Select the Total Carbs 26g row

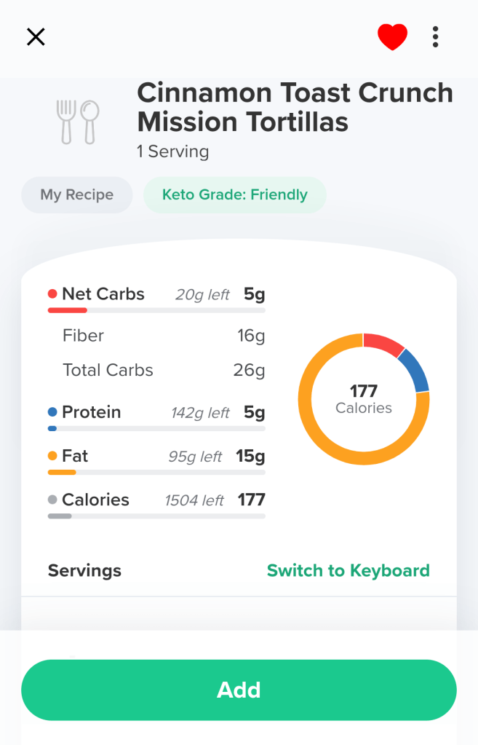(x=164, y=370)
